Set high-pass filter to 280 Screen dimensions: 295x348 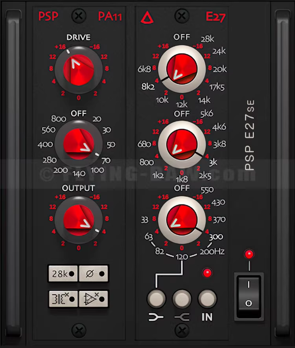(50, 160)
